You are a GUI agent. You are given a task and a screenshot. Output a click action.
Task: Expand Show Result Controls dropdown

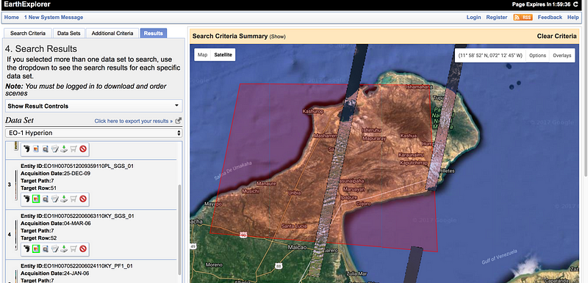(x=94, y=106)
